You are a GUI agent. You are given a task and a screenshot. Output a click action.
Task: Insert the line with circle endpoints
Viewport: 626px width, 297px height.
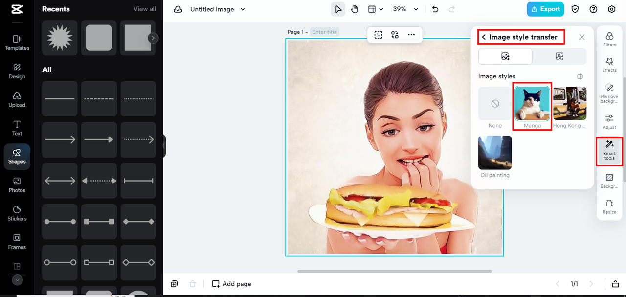click(x=60, y=222)
